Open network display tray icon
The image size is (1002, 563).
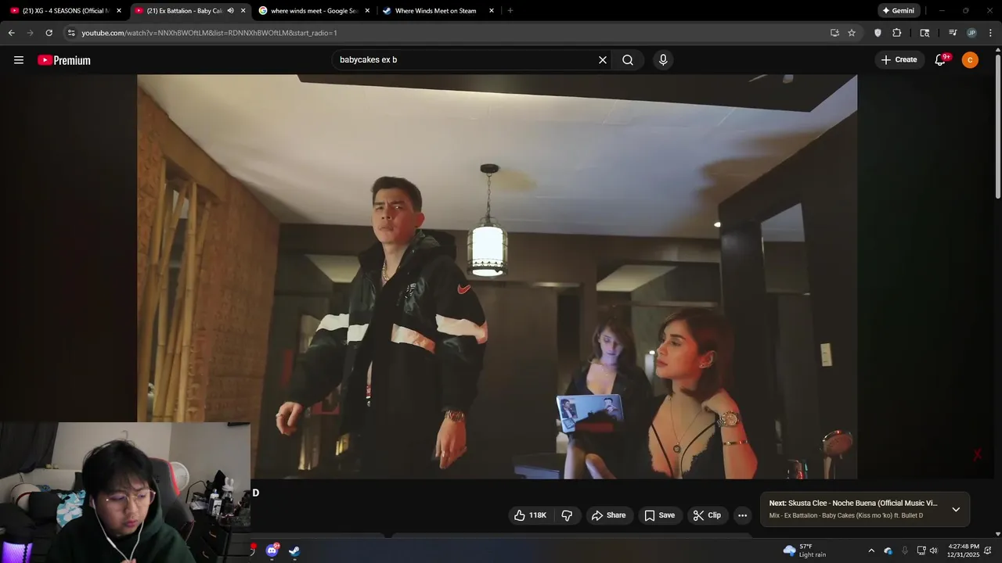point(921,550)
